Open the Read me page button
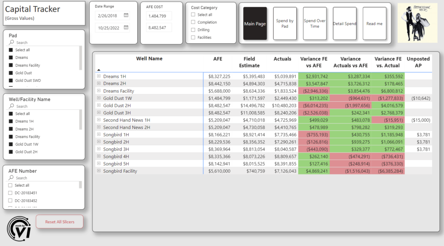 [x=374, y=24]
